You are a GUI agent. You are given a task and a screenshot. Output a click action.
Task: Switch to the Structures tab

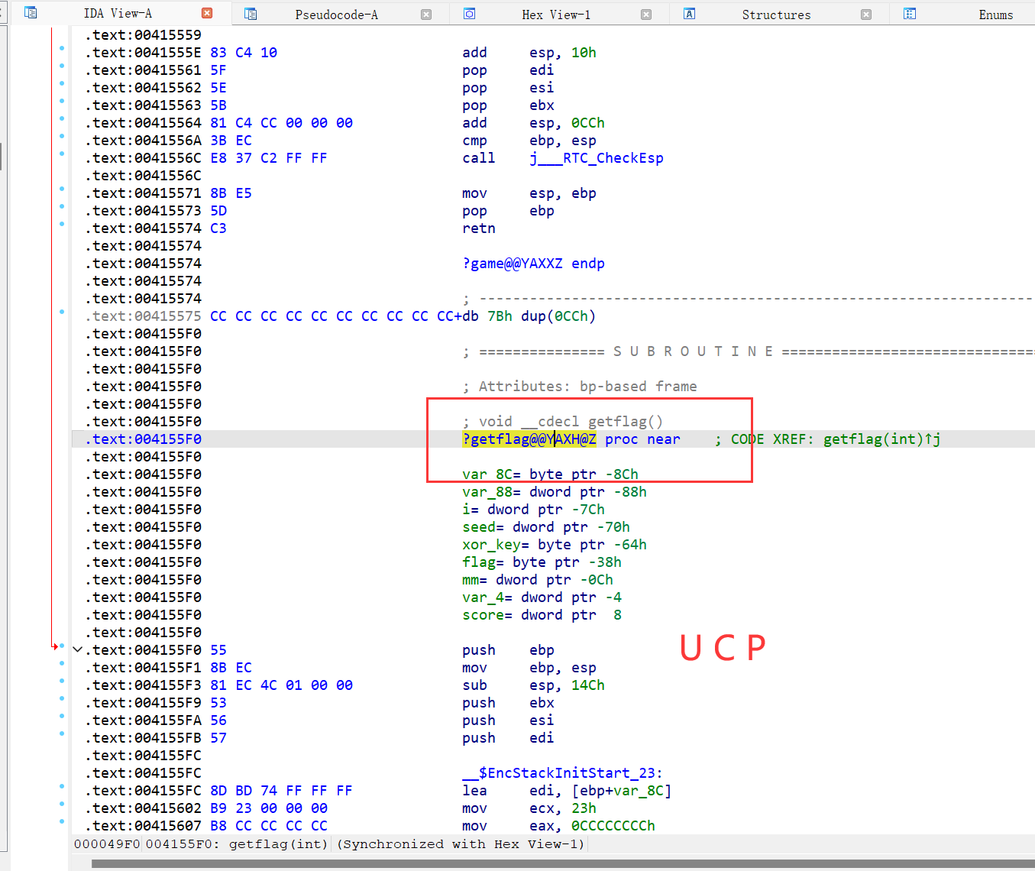[x=776, y=15]
